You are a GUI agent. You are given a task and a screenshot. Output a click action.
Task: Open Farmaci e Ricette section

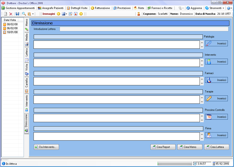click(160, 8)
